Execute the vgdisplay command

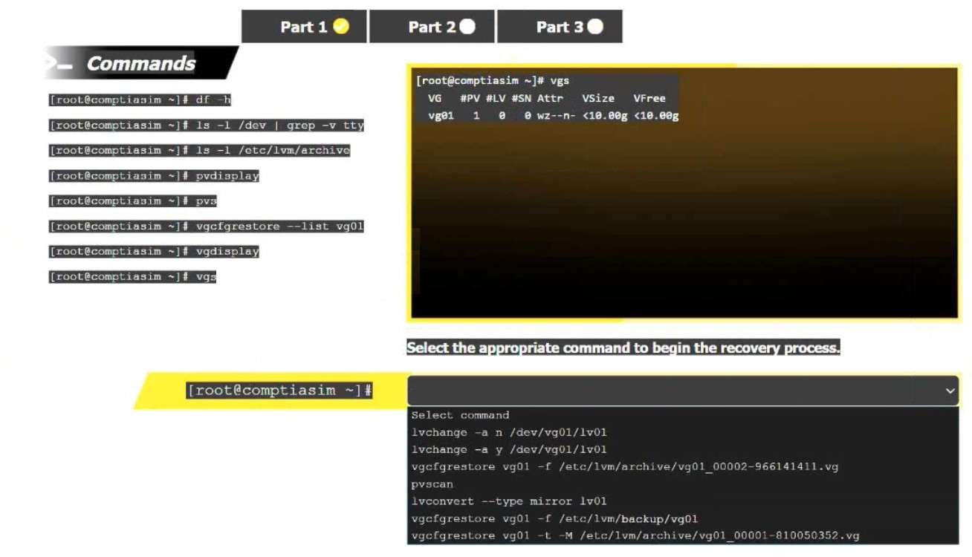coord(154,252)
